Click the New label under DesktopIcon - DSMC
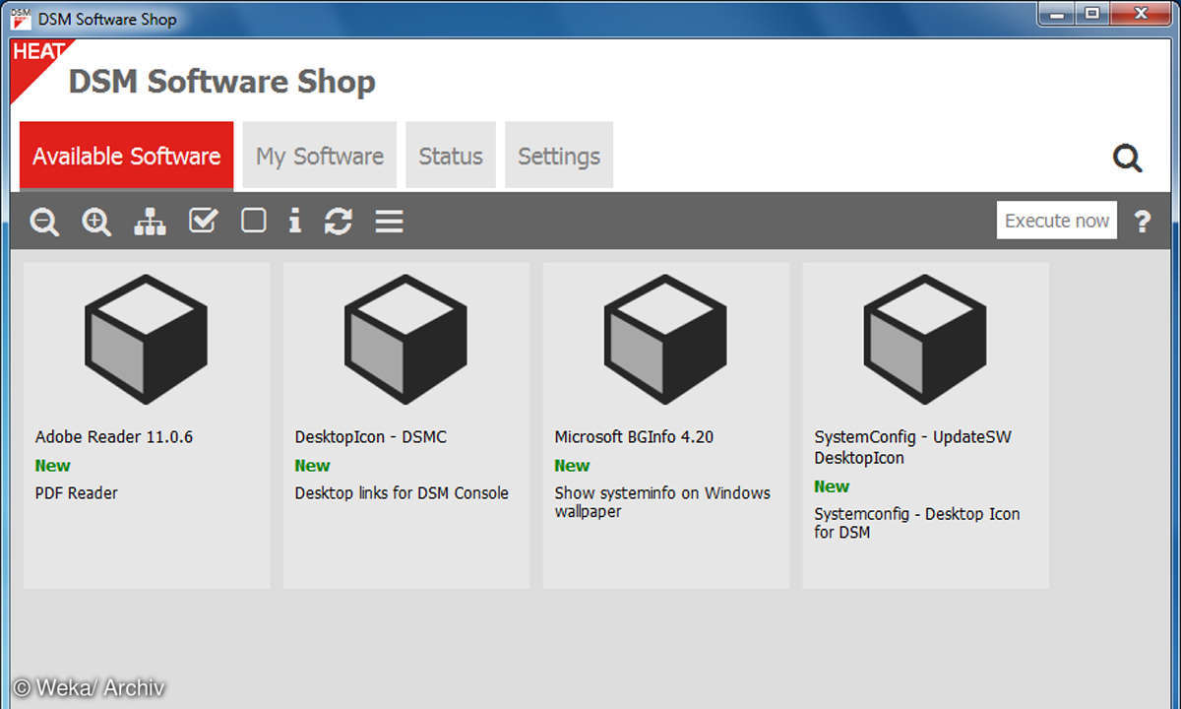Viewport: 1181px width, 709px height. click(313, 465)
